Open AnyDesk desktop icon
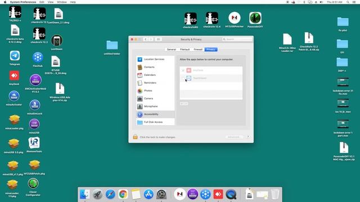360x202 pixels. (x=14, y=76)
